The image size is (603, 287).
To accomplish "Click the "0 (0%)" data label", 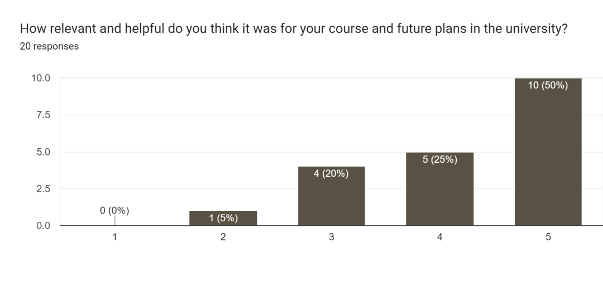I will click(114, 211).
